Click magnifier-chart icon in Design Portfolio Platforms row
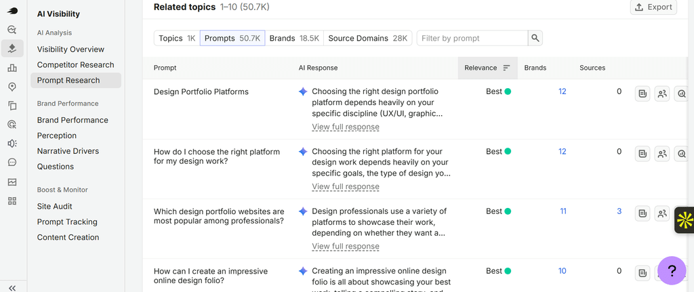 pos(682,93)
